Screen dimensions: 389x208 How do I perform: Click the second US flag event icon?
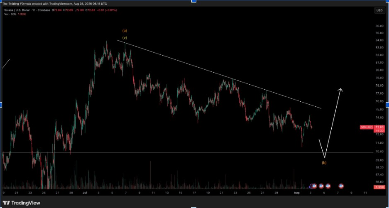[x=321, y=186]
